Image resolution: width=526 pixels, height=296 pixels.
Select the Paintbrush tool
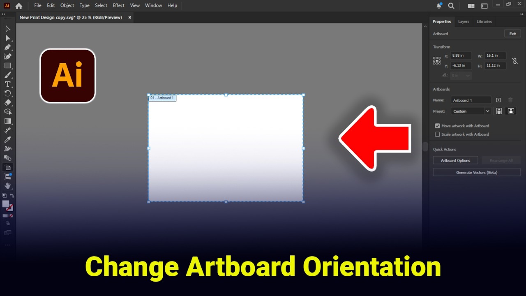(x=8, y=75)
